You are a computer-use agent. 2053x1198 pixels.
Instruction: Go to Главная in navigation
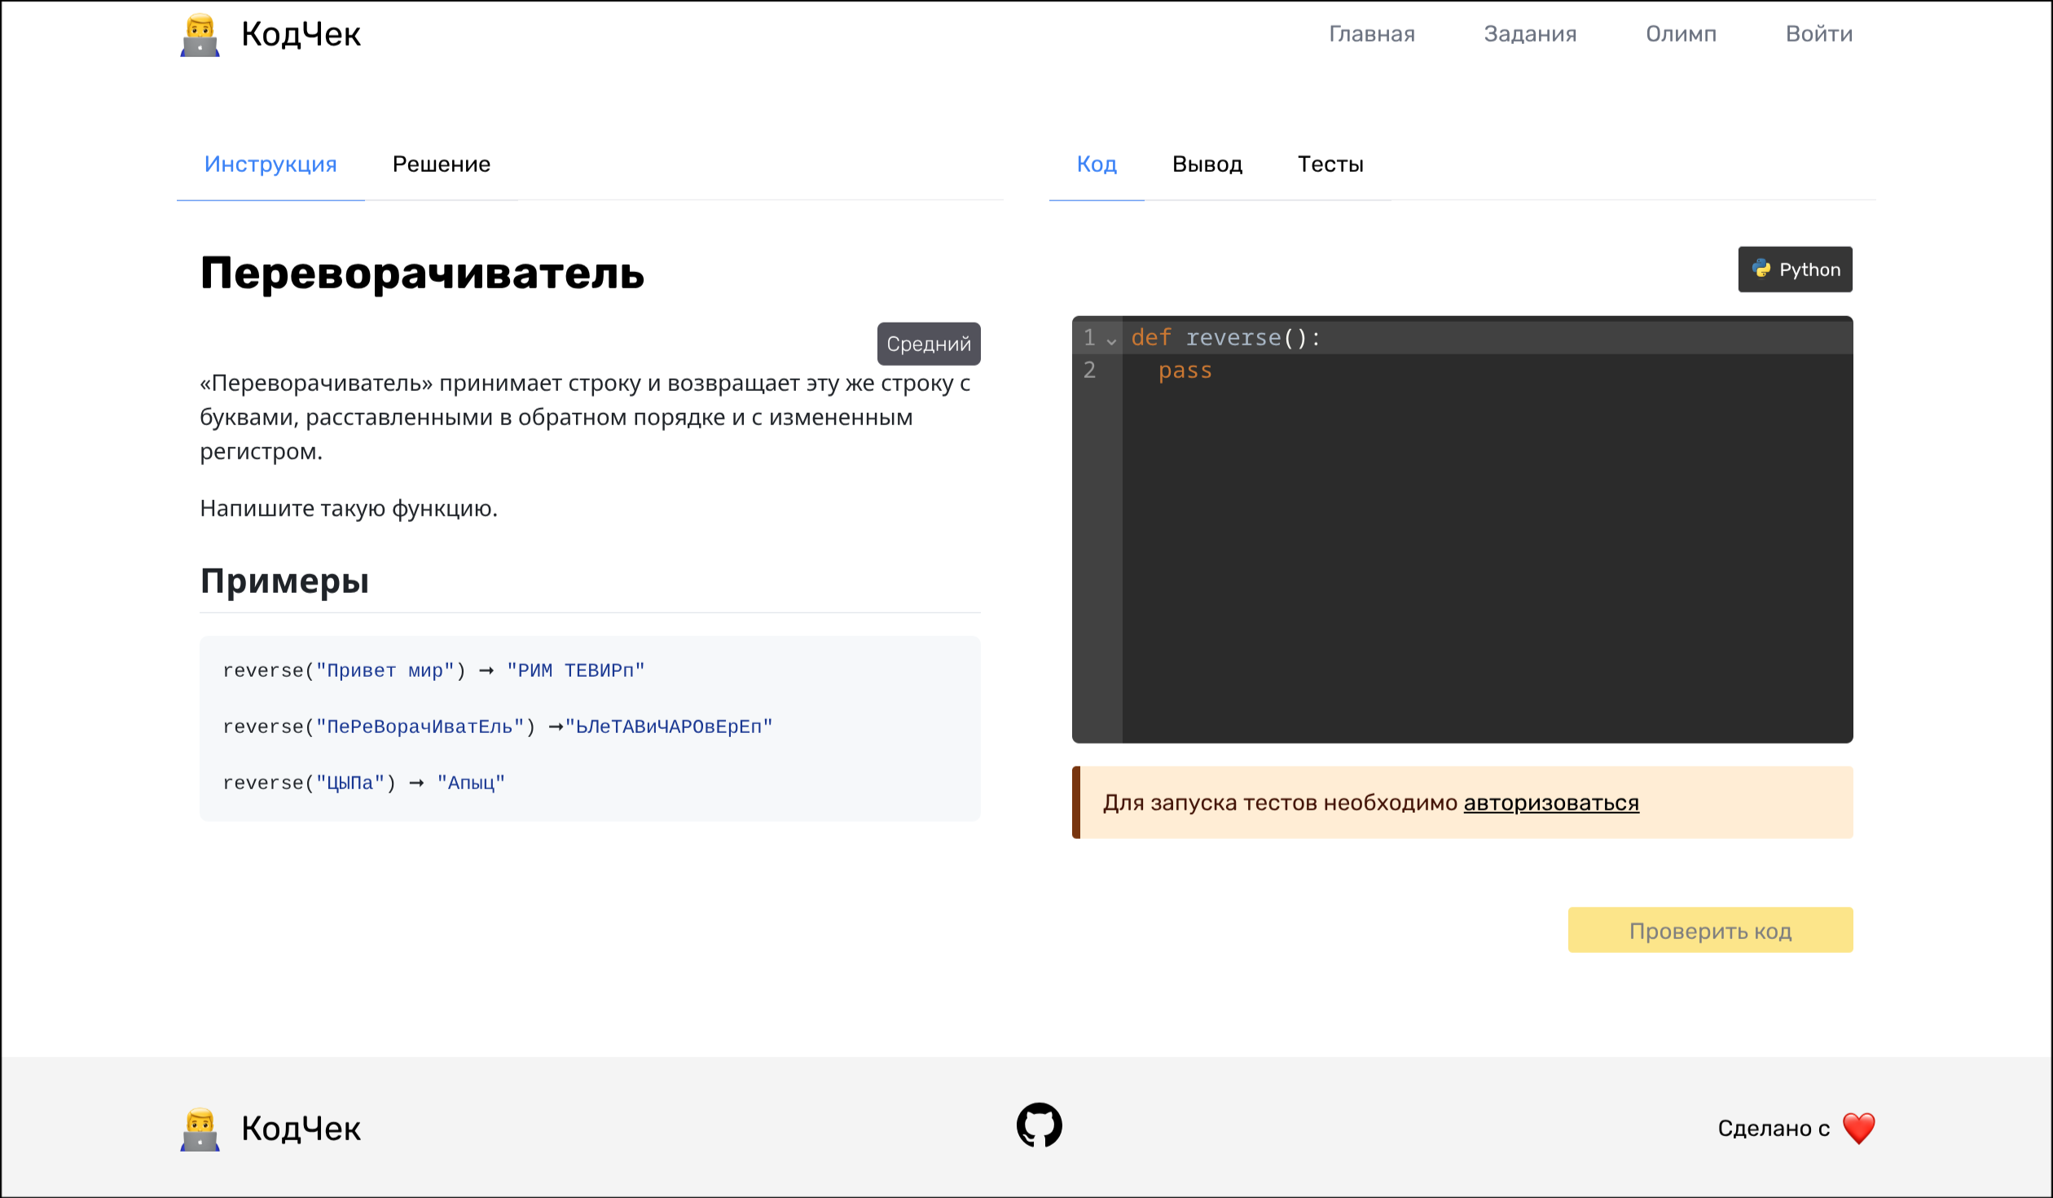(x=1372, y=34)
